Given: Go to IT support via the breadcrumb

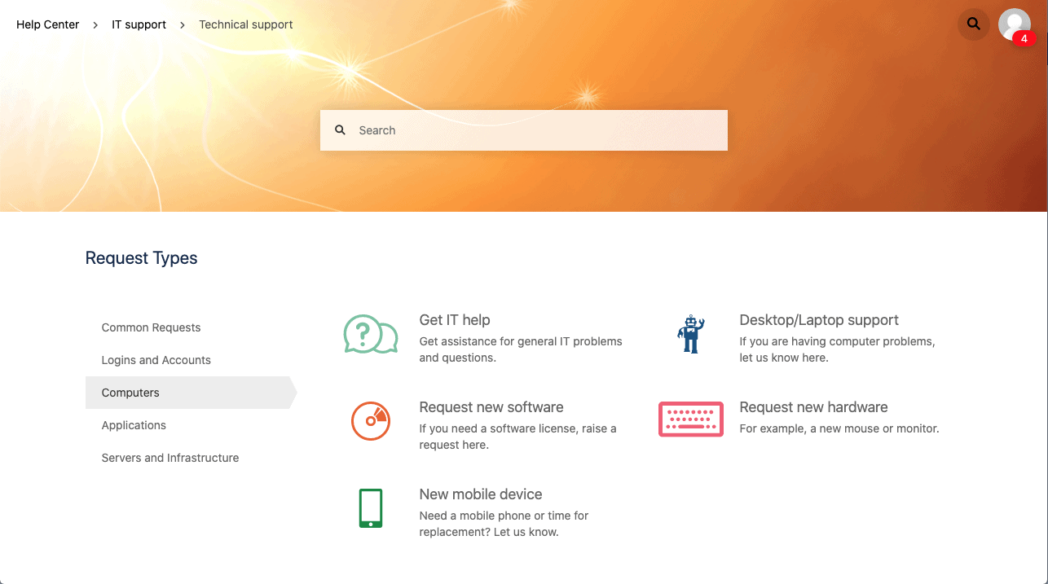Looking at the screenshot, I should [139, 24].
